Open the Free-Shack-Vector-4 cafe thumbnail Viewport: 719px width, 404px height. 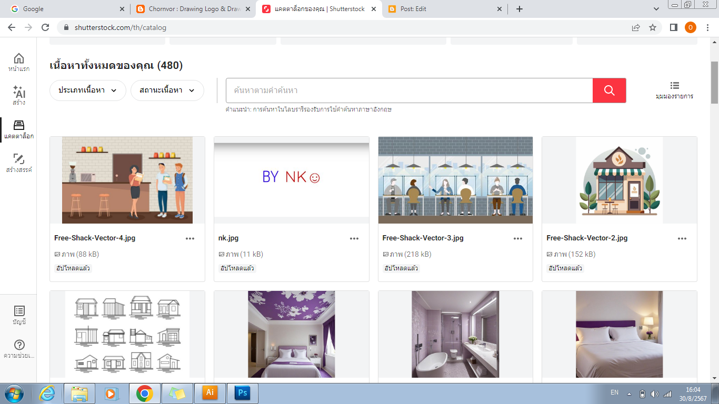coord(127,180)
